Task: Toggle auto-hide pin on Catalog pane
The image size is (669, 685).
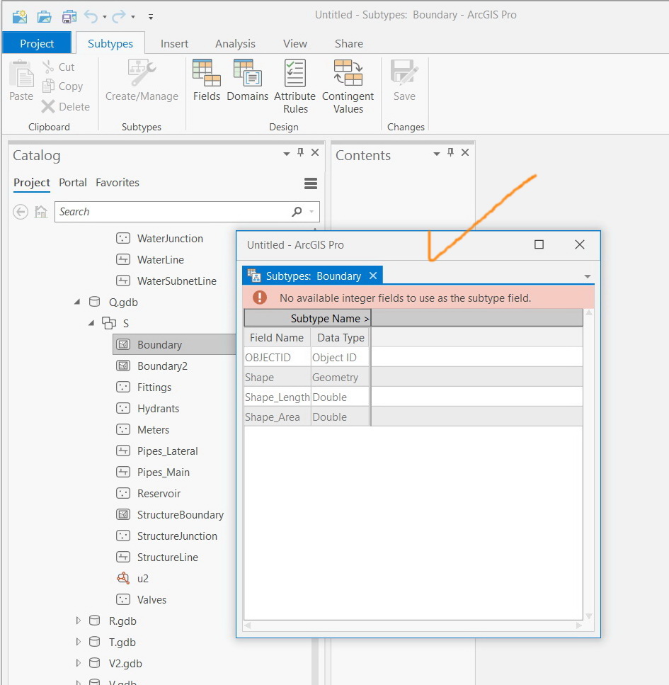Action: [x=300, y=152]
